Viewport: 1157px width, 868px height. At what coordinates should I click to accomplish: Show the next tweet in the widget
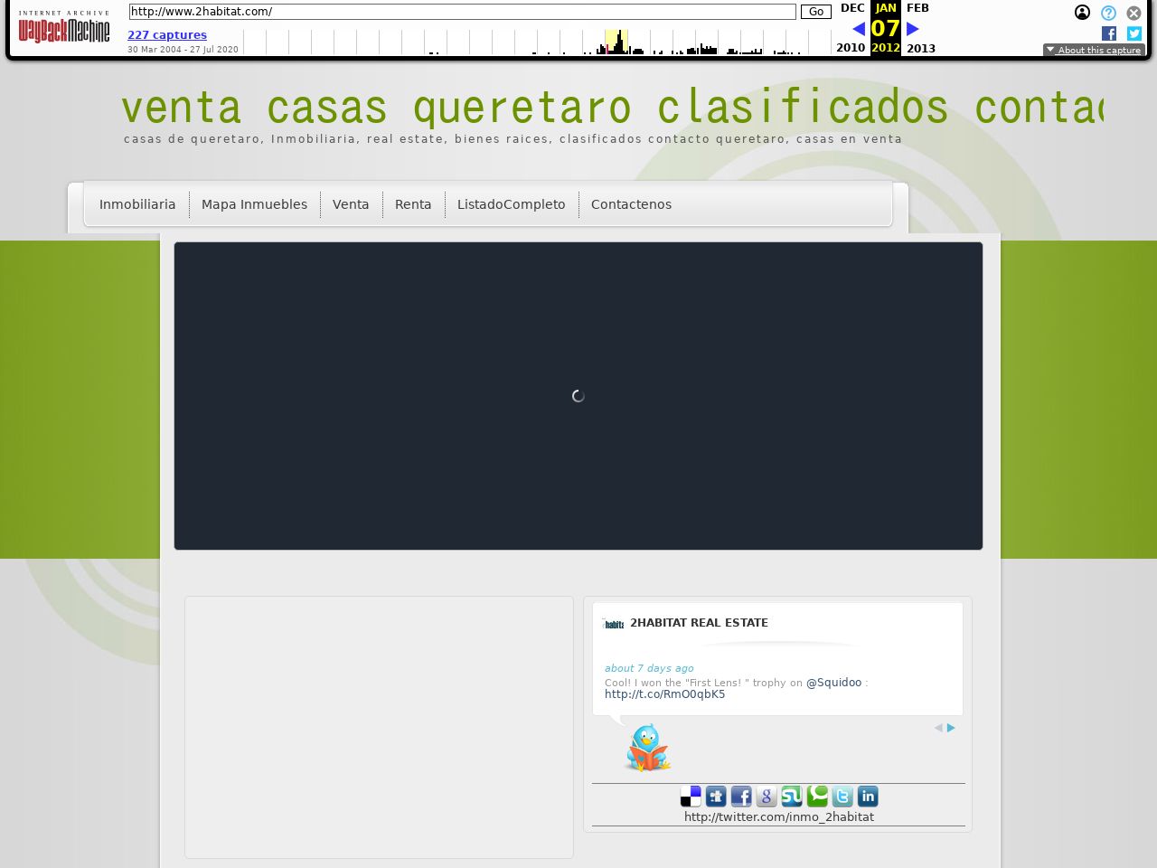pyautogui.click(x=951, y=728)
